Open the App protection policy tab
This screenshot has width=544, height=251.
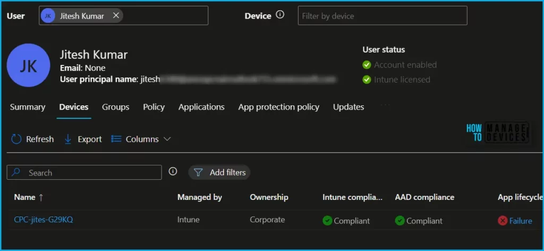pyautogui.click(x=278, y=107)
